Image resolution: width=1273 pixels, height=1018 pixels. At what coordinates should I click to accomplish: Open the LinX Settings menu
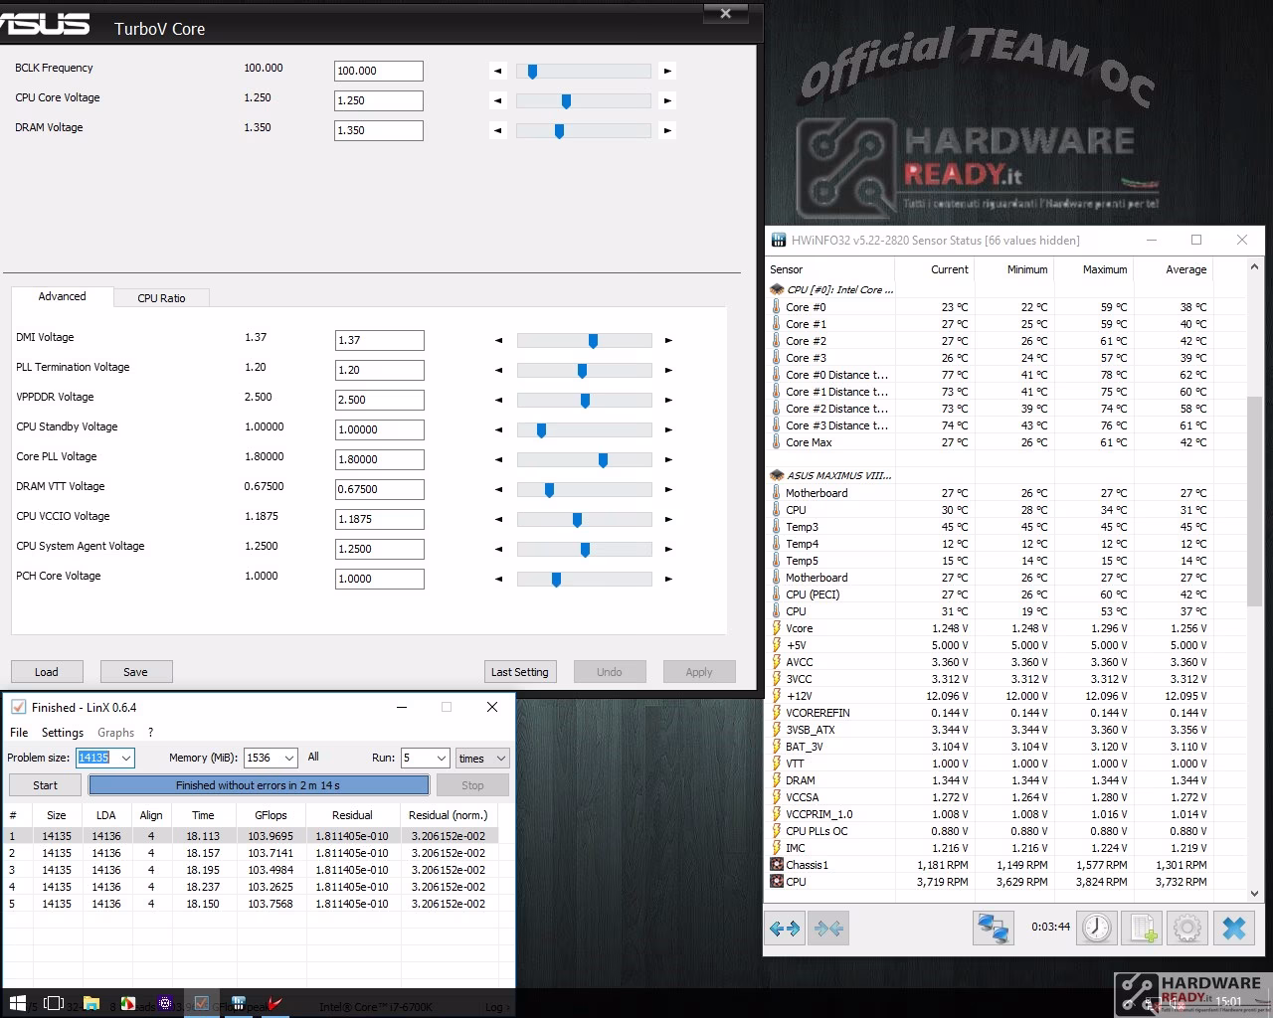tap(63, 732)
